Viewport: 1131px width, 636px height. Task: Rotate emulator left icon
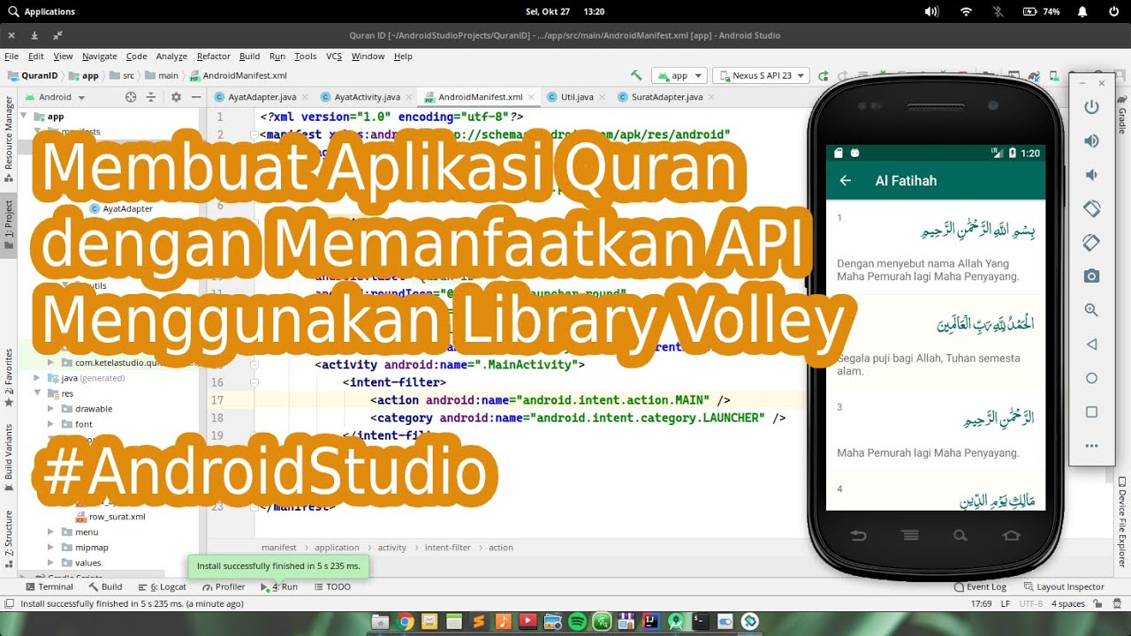coord(1091,208)
